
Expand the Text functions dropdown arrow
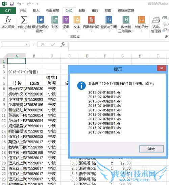click(77, 31)
